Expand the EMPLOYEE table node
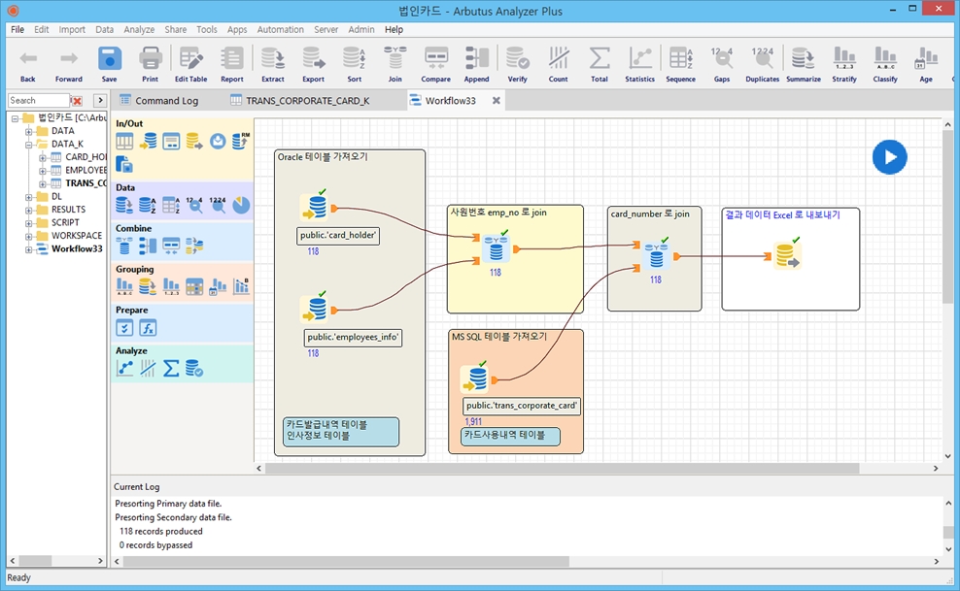 tap(42, 171)
